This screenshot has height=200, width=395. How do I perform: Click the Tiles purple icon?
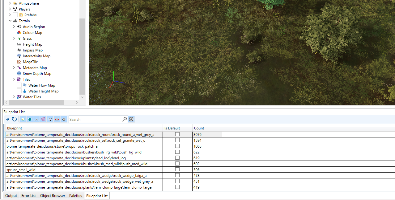[x=19, y=80]
